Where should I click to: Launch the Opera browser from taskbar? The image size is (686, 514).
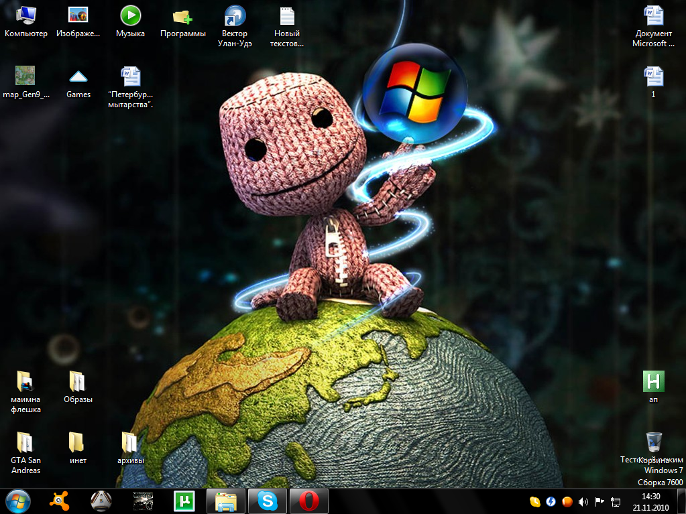308,501
